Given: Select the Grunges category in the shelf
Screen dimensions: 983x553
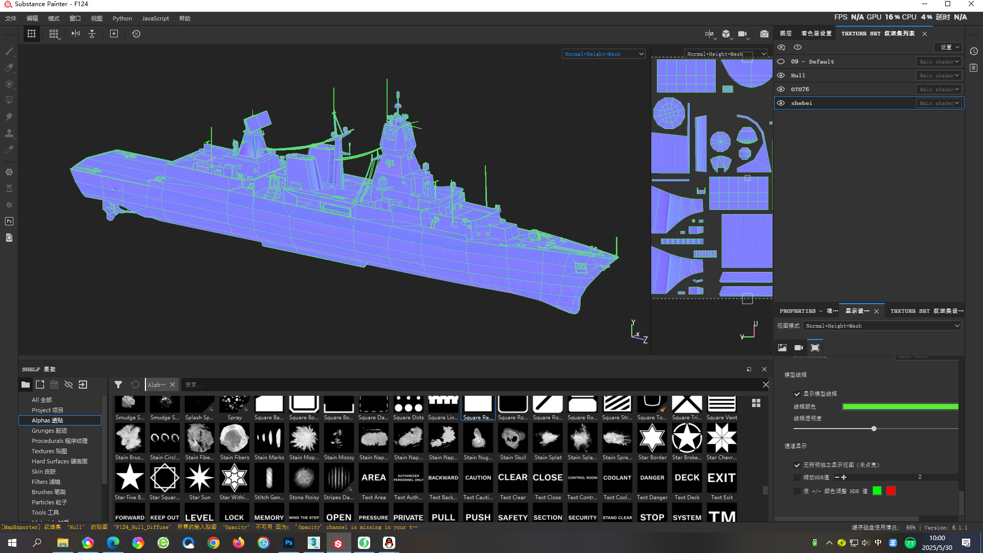Looking at the screenshot, I should [49, 431].
